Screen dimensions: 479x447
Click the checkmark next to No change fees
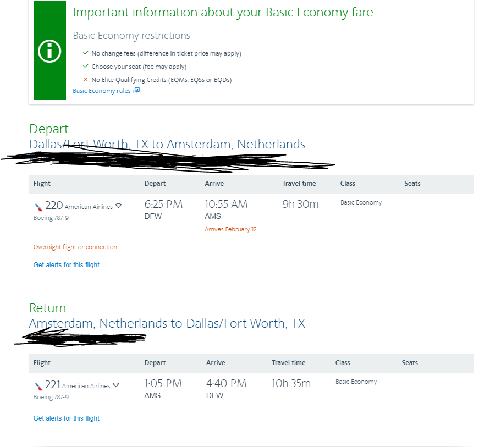85,53
